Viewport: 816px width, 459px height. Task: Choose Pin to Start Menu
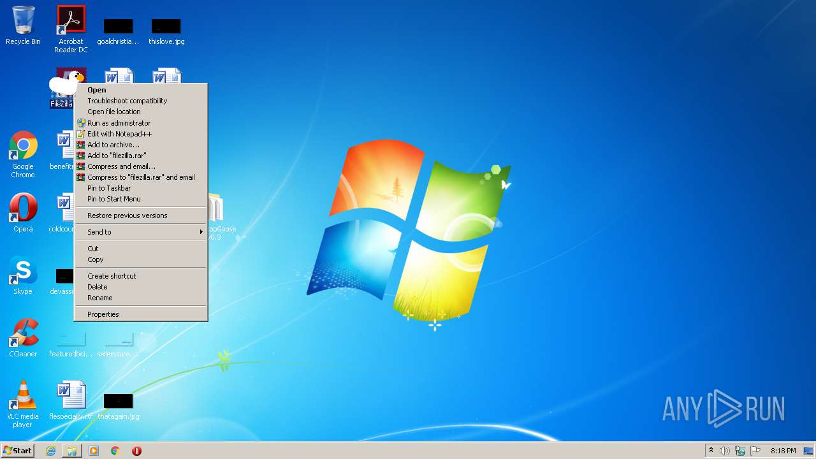coord(141,199)
